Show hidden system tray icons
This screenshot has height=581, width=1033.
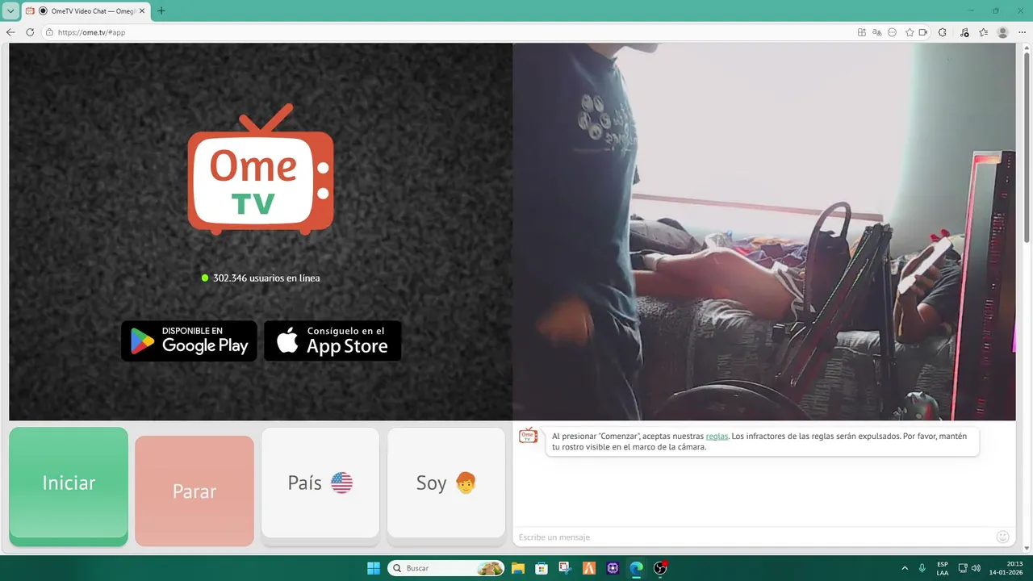[x=904, y=568]
